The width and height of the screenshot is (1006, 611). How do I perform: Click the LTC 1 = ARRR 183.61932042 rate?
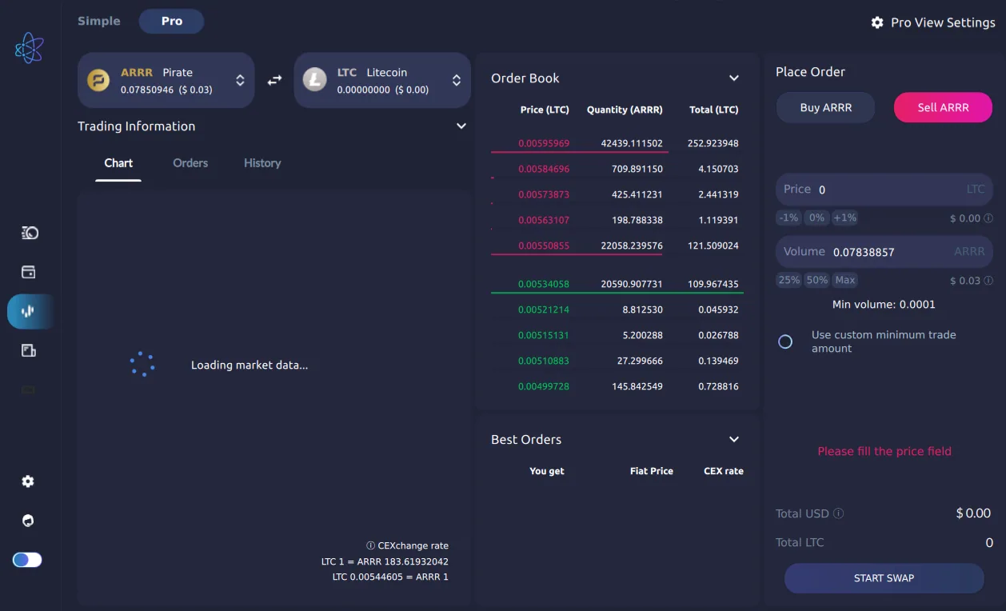click(385, 561)
